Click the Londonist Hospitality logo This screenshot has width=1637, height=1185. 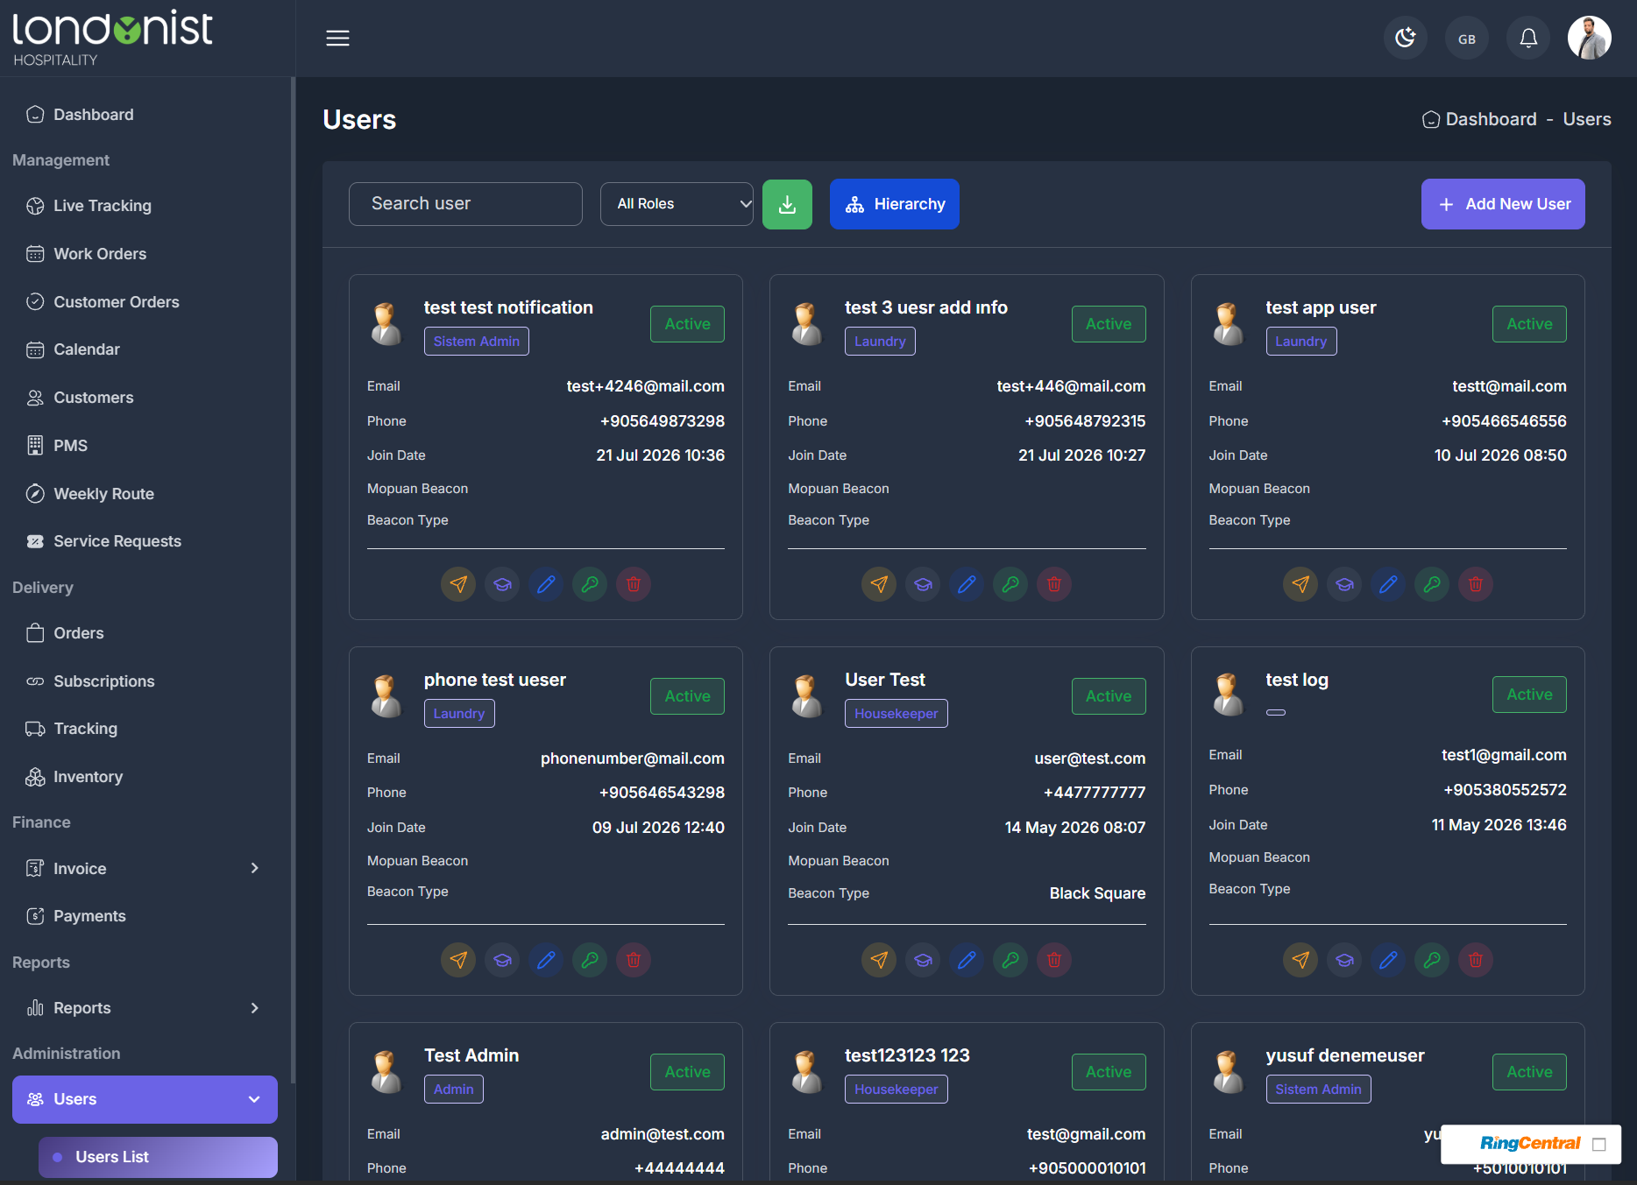(112, 38)
